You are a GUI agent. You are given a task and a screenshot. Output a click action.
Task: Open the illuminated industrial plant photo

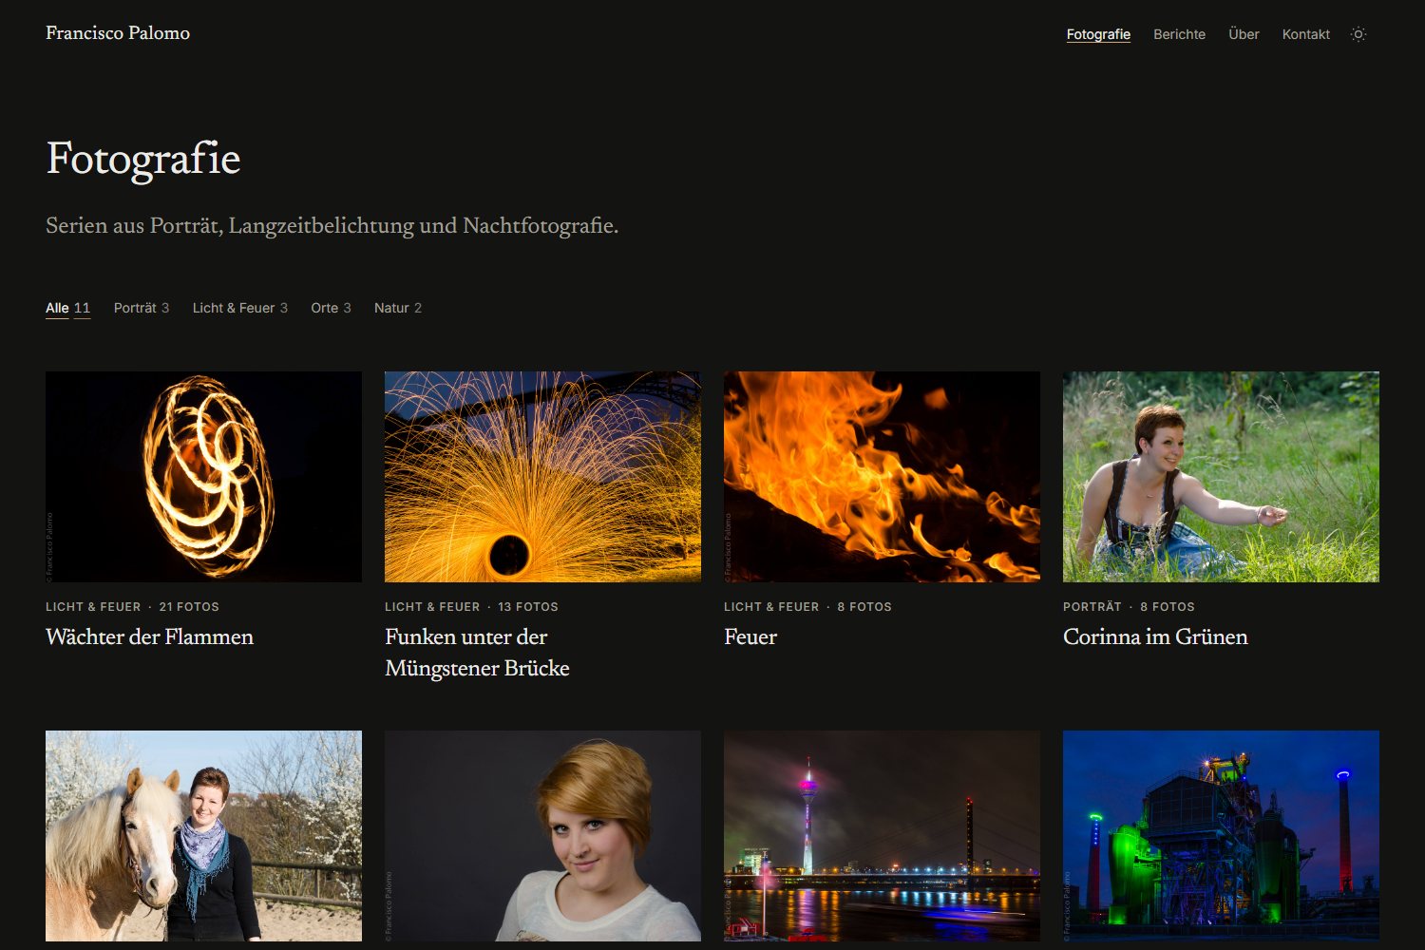pos(1221,836)
